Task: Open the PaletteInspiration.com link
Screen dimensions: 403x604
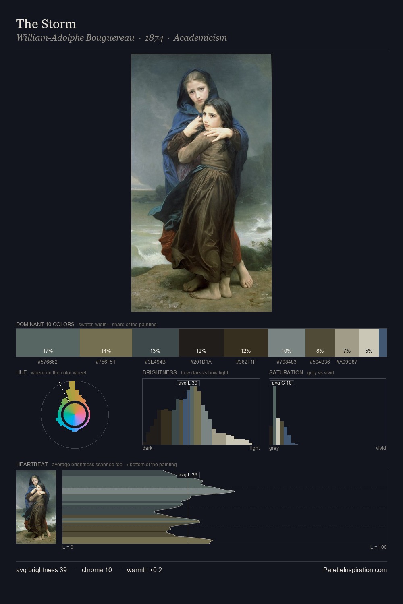Action: pyautogui.click(x=355, y=570)
